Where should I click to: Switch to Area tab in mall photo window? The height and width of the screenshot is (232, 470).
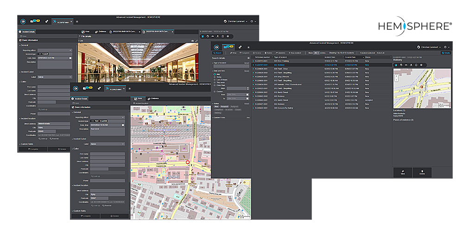tap(85, 32)
